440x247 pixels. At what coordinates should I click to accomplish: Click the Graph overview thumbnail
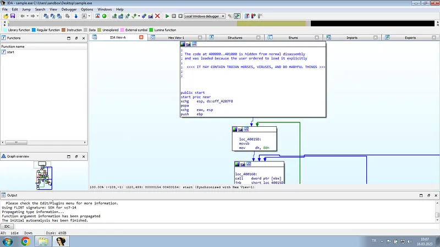[x=43, y=175]
